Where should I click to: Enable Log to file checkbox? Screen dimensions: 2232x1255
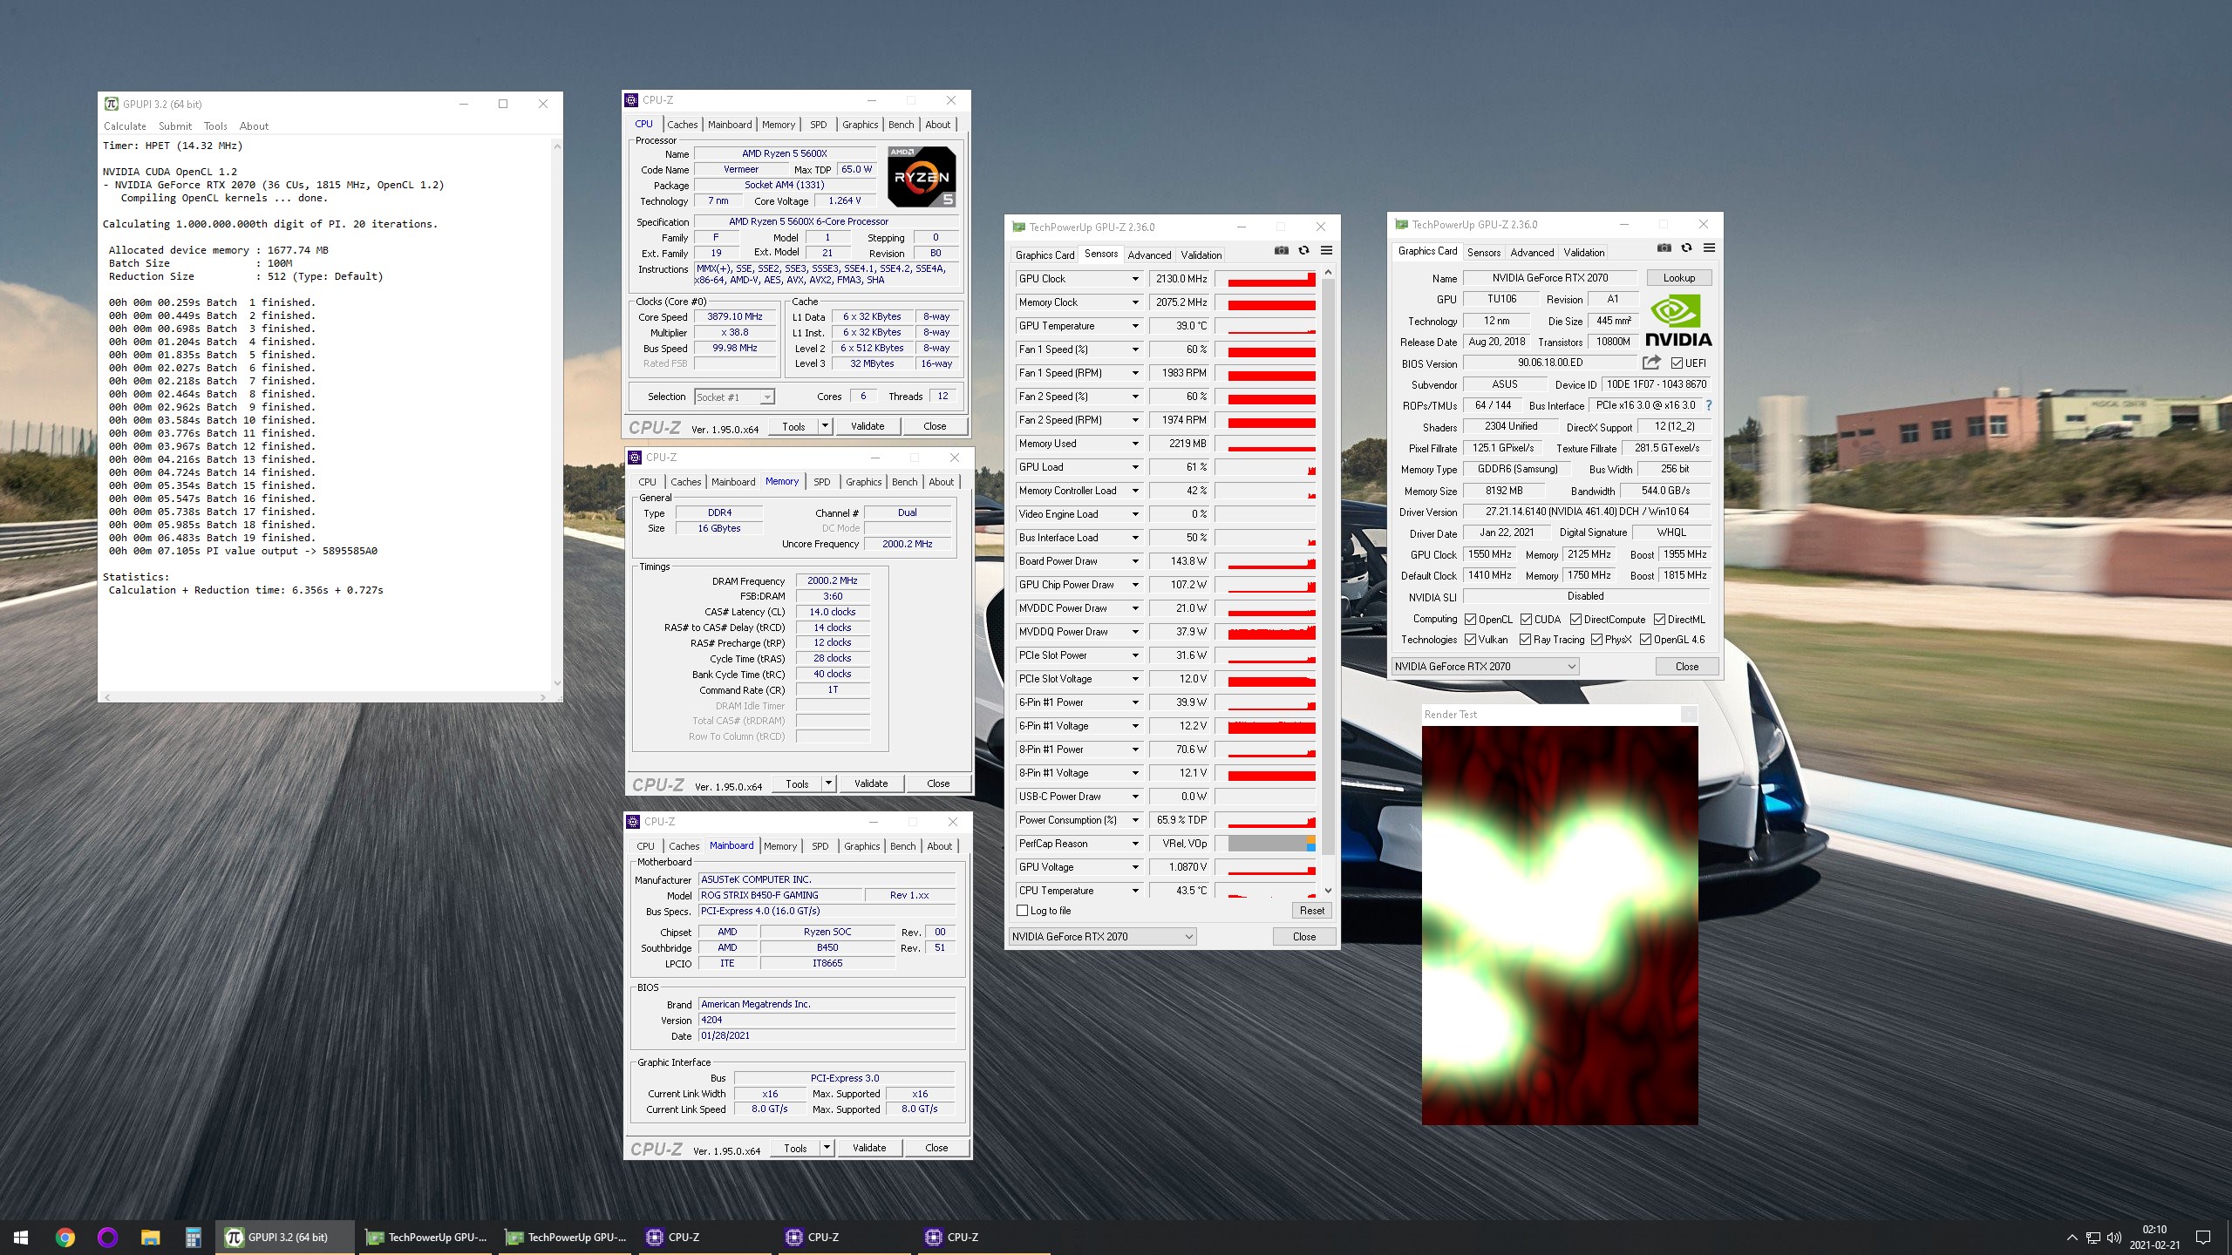1022,911
